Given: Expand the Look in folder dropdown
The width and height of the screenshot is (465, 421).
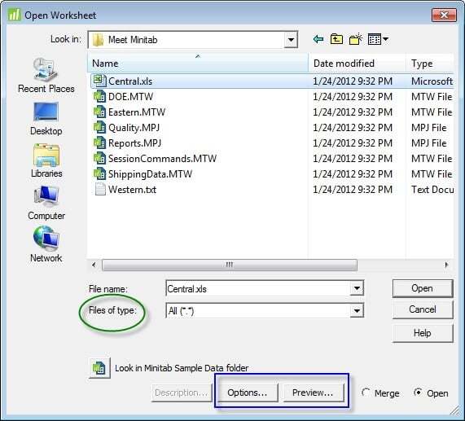Looking at the screenshot, I should click(x=291, y=39).
